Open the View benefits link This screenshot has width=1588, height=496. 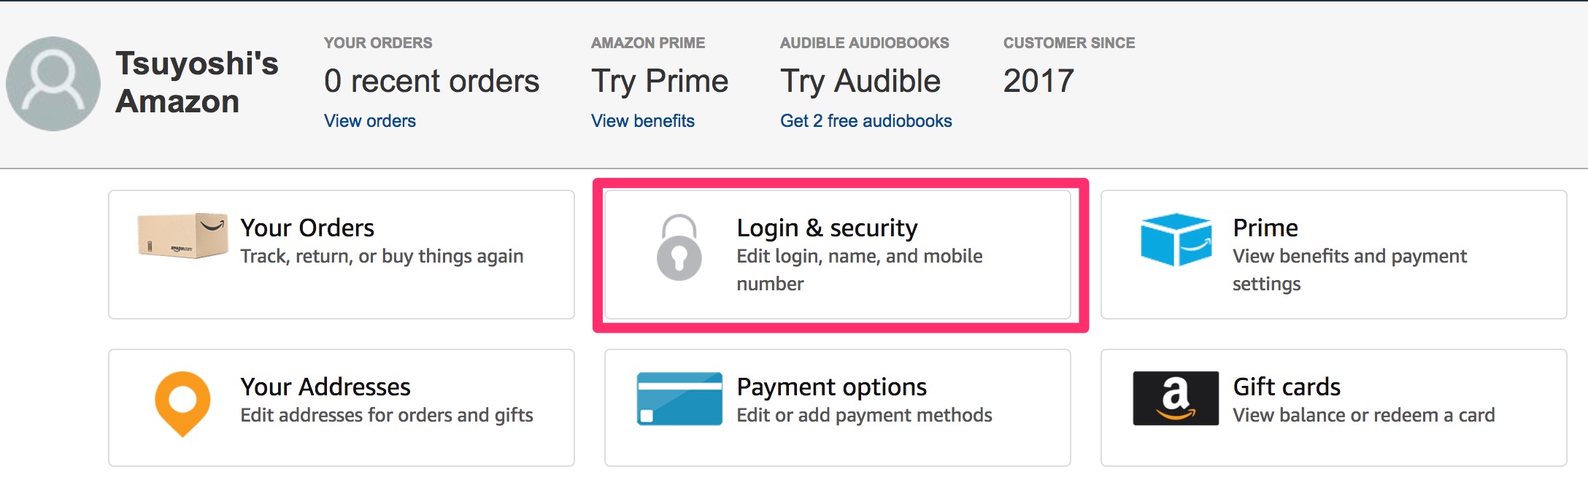click(643, 121)
